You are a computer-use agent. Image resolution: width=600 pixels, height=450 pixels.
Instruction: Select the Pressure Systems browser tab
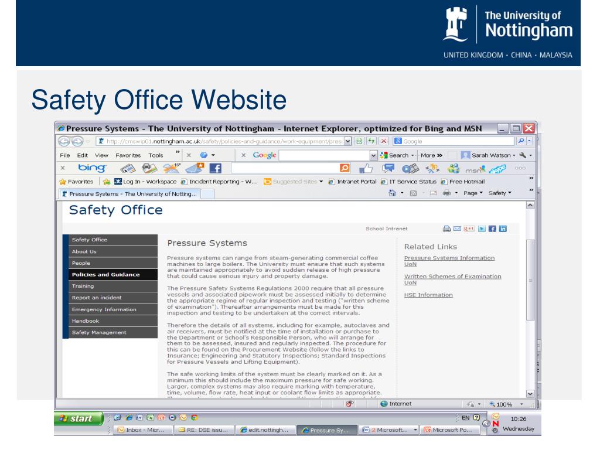(x=129, y=194)
